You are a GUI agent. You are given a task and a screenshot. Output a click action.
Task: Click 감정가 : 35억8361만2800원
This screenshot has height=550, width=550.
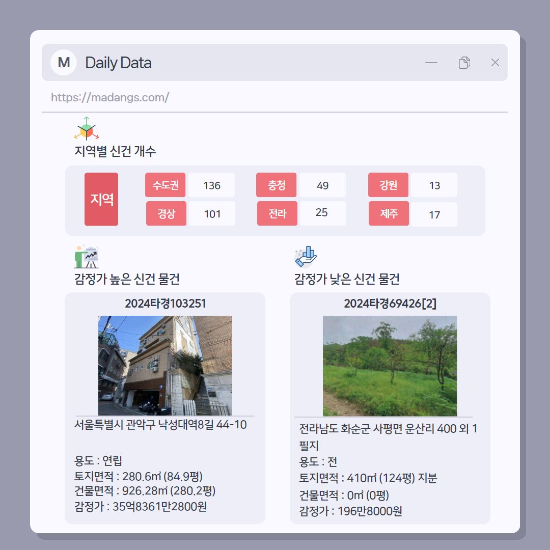coord(141,507)
